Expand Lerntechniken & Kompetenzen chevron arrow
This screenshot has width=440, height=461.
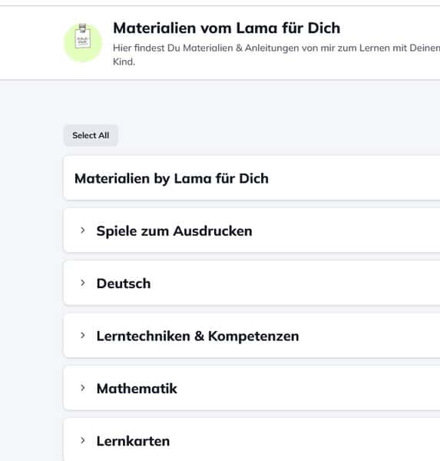coord(83,336)
